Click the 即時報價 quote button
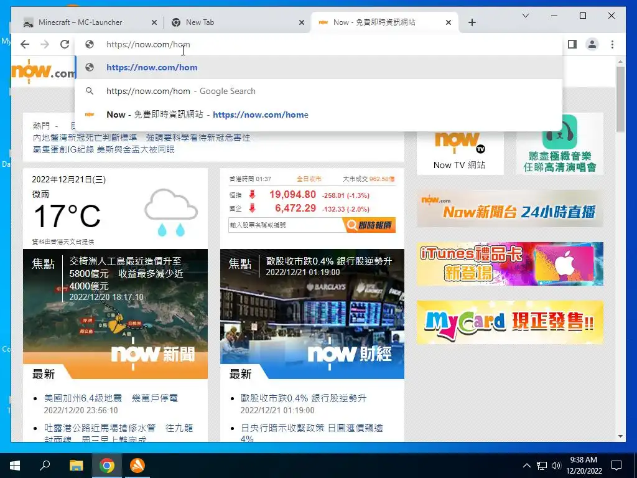This screenshot has height=478, width=637. point(370,225)
